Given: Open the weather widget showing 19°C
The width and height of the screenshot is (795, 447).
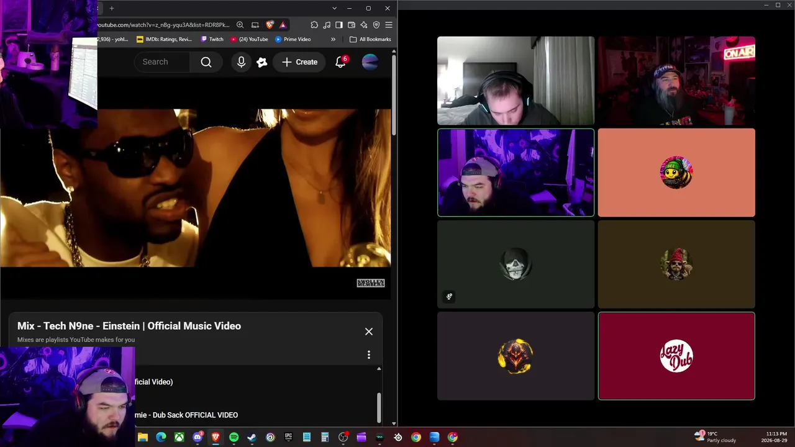Looking at the screenshot, I should (x=715, y=437).
